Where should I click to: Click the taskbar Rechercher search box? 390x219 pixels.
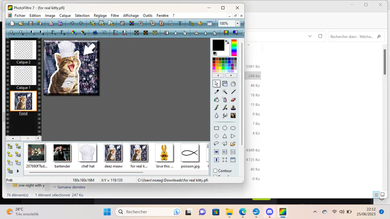click(148, 212)
